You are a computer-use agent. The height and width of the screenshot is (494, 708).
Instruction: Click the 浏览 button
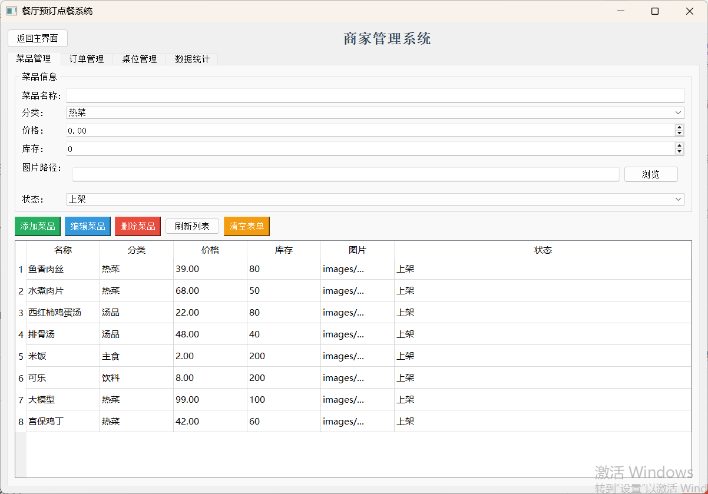coord(651,174)
